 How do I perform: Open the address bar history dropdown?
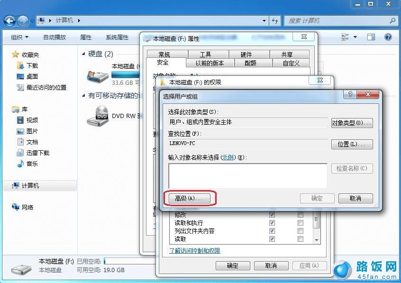264,20
